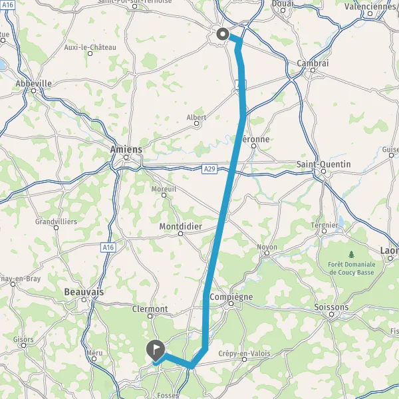Click the A29 highway shield
399x399 pixels.
point(209,169)
